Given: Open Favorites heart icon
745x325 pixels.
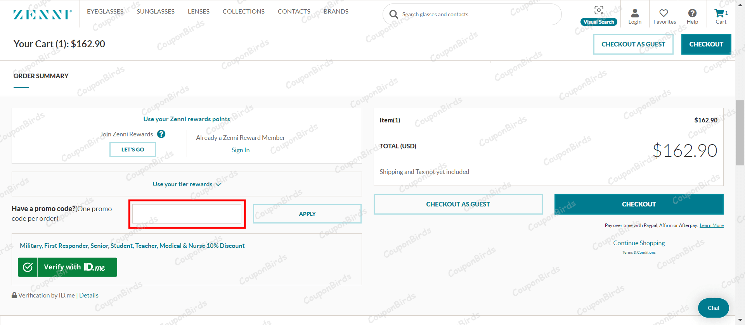Looking at the screenshot, I should point(664,14).
